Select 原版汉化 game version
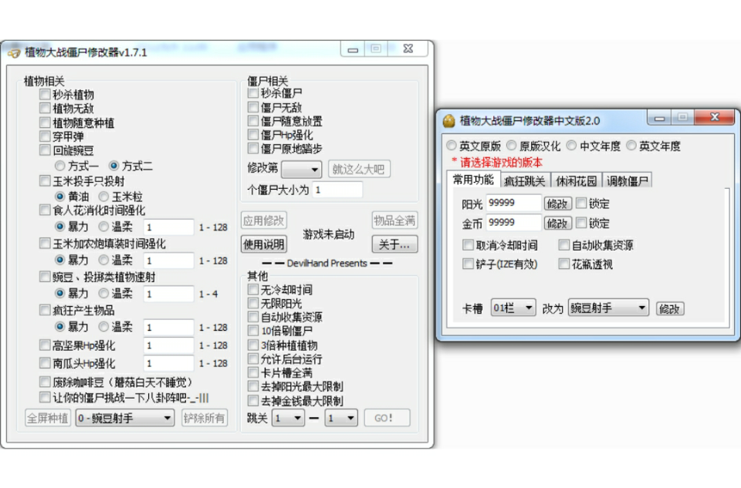 click(512, 146)
